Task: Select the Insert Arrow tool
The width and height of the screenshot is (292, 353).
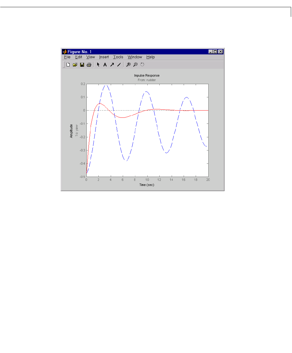Action: (112, 65)
